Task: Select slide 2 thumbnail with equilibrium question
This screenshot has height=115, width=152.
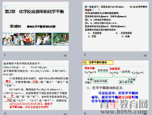Action: coord(116,26)
